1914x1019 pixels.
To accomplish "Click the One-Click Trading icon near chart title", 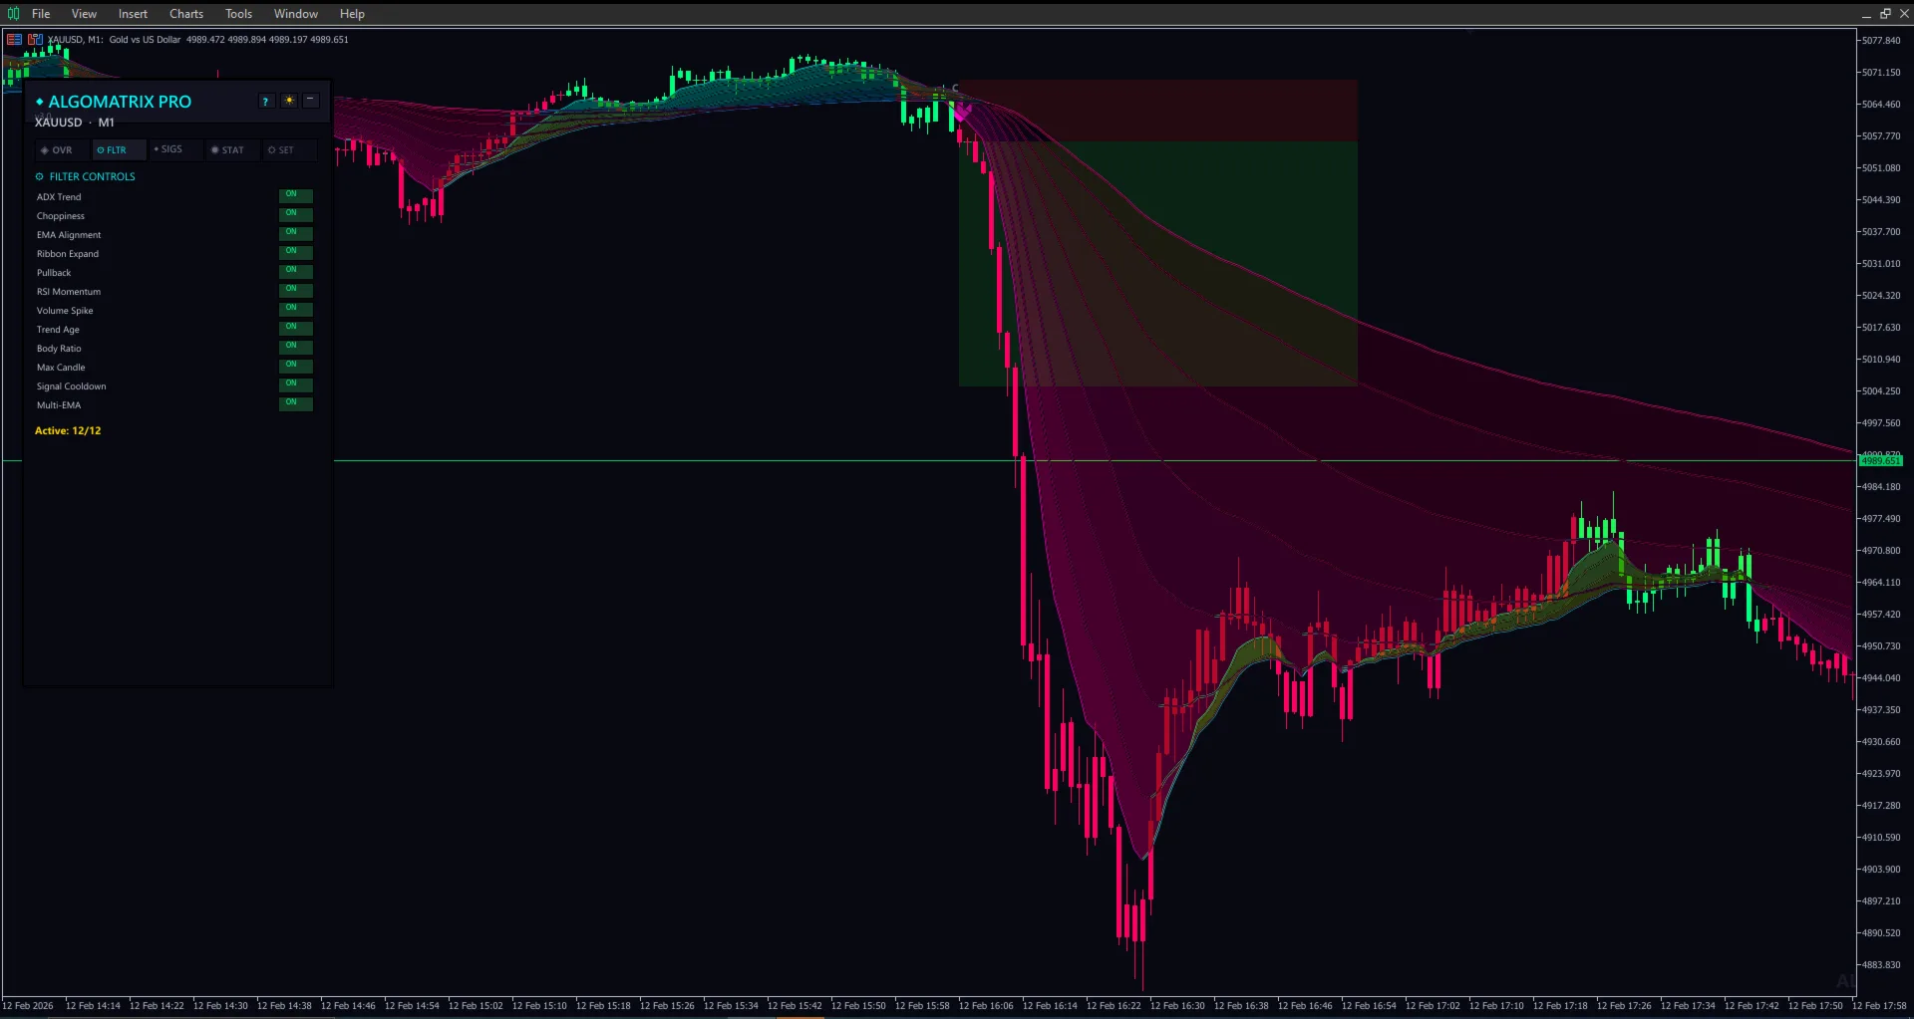I will click(x=35, y=39).
